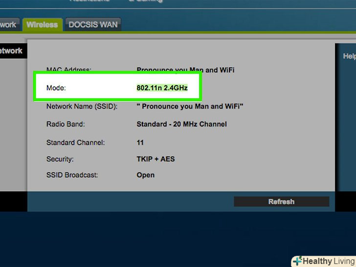Select the SSID Broadcast value Open
This screenshot has width=356, height=267.
coord(146,175)
